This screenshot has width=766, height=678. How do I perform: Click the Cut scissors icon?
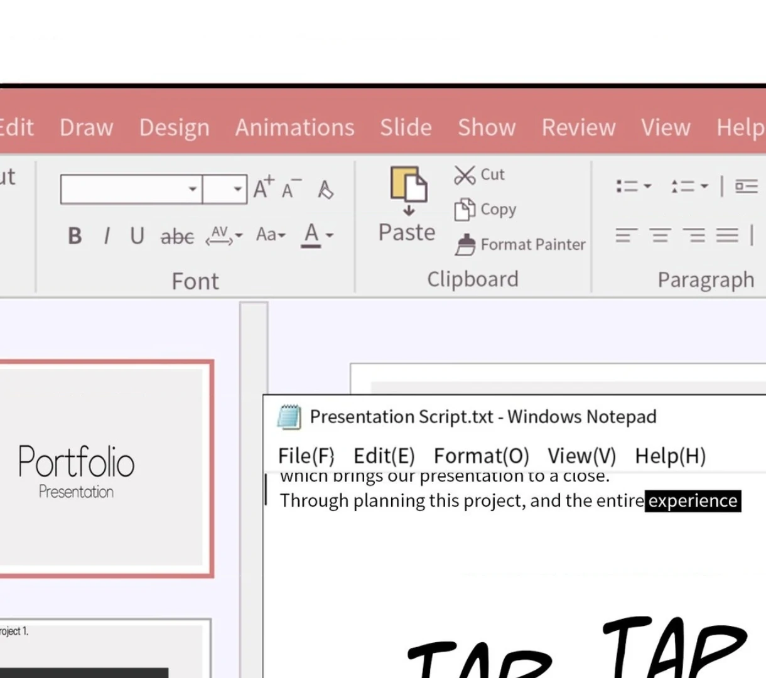pyautogui.click(x=465, y=175)
